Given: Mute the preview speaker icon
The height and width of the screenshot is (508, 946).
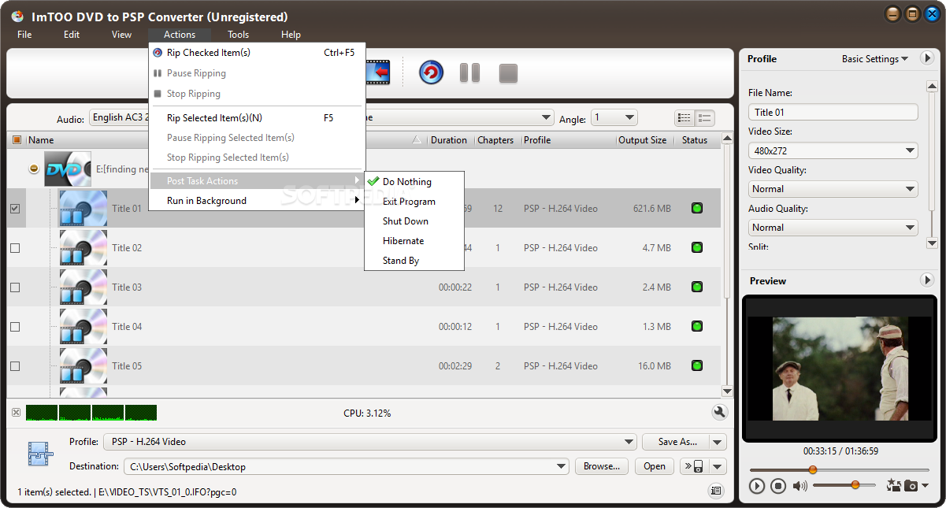Looking at the screenshot, I should [800, 486].
